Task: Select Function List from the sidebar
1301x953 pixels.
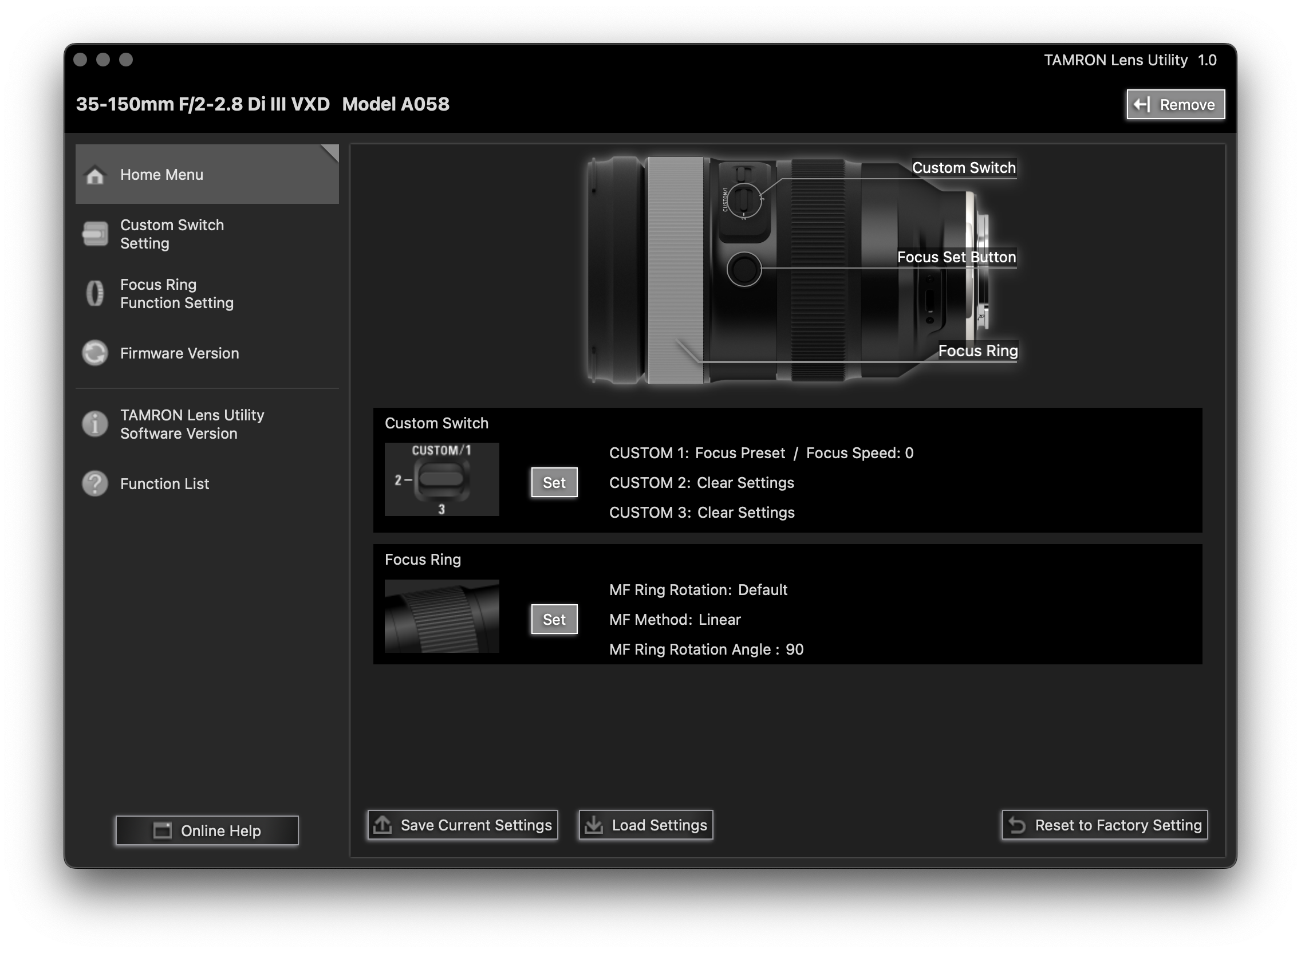Action: [x=164, y=483]
